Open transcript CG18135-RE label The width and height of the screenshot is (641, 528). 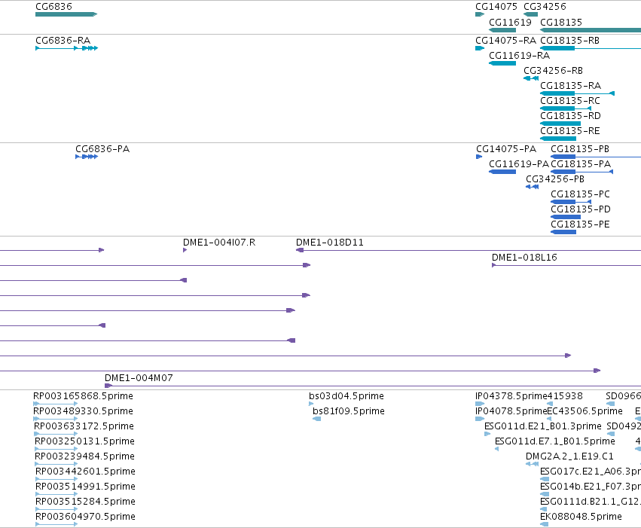[x=570, y=131]
